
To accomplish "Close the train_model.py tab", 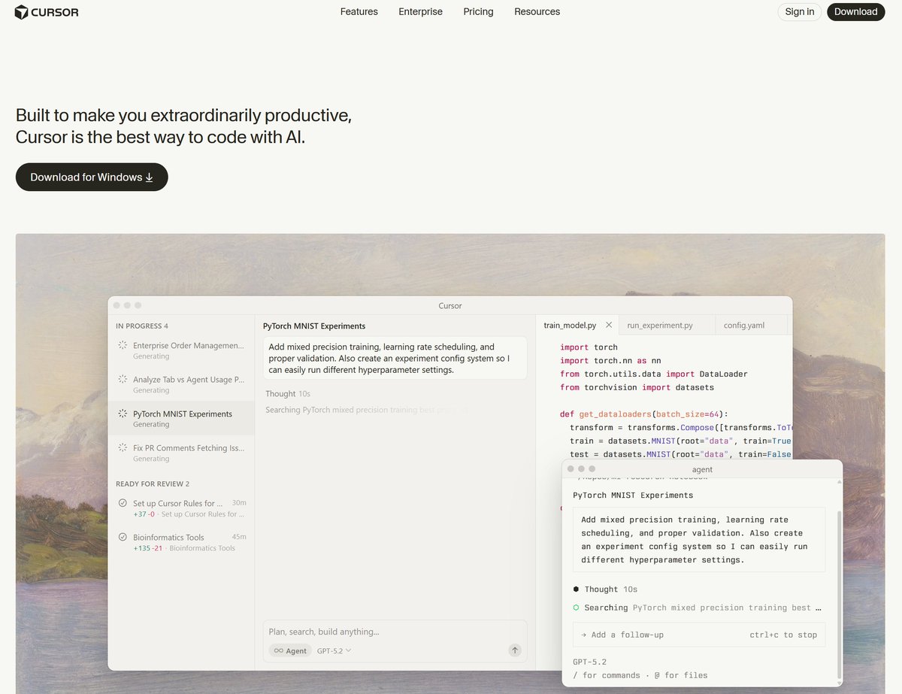I will tap(609, 326).
